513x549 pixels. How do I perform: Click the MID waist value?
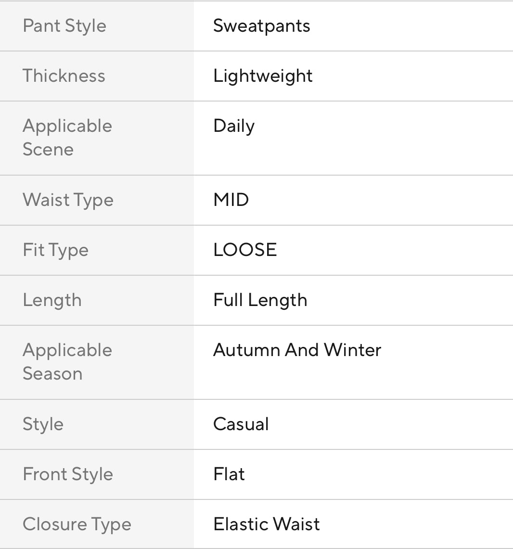[231, 200]
